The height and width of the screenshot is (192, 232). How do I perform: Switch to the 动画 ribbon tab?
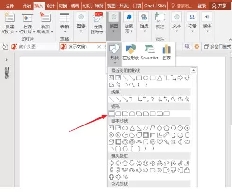point(75,6)
